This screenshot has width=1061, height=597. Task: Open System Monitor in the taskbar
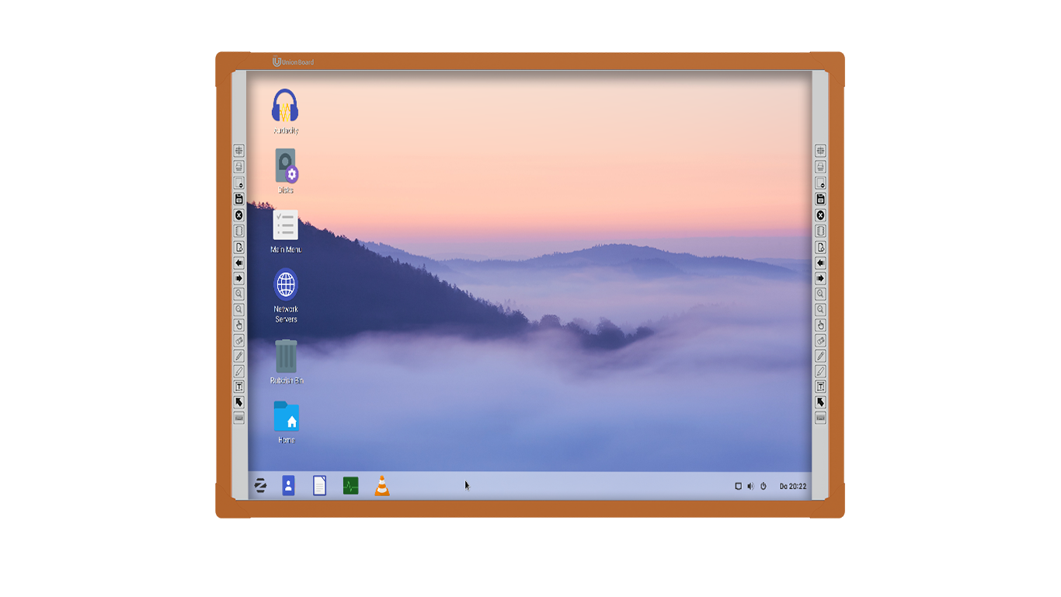[350, 486]
